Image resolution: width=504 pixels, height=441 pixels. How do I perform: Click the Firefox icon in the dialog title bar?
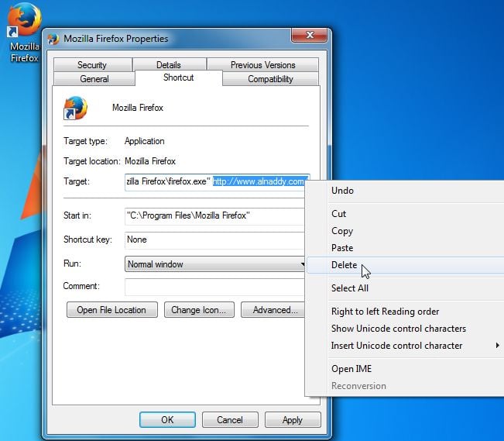(x=53, y=39)
